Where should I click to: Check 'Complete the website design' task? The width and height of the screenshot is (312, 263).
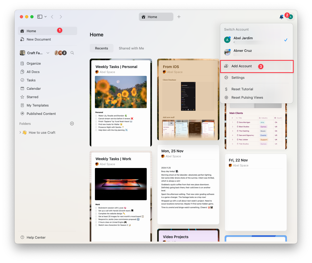96,214
